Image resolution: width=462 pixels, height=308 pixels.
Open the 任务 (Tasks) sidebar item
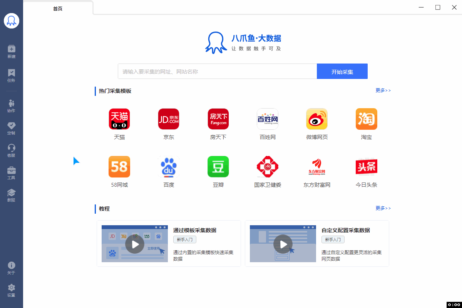(x=12, y=75)
